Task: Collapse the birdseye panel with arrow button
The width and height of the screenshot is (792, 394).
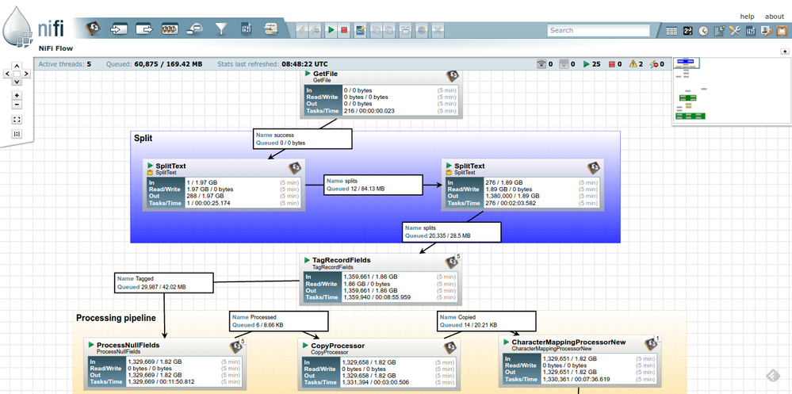Action: [784, 51]
